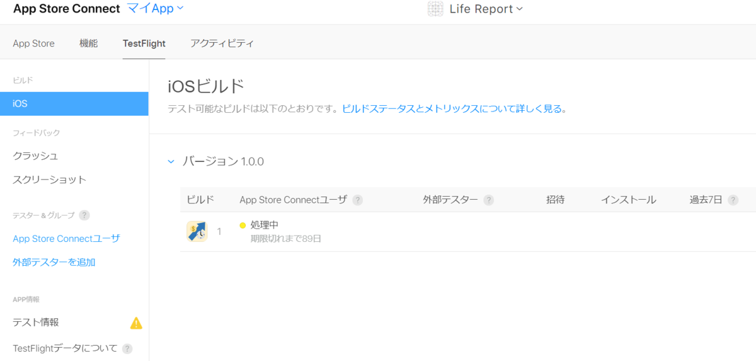Image resolution: width=756 pixels, height=361 pixels.
Task: Open App Store Connectユーザ sidebar link
Action: (x=66, y=239)
